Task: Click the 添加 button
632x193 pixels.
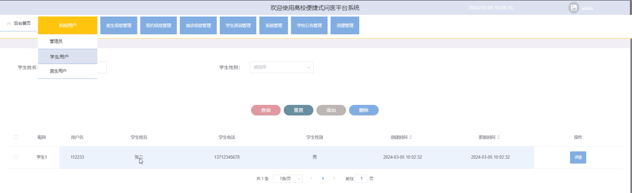Action: (x=331, y=110)
